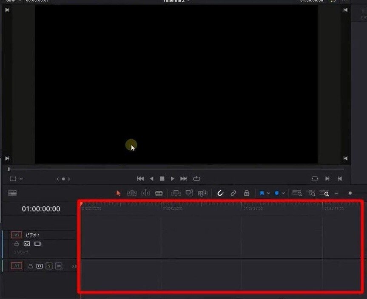The height and width of the screenshot is (299, 367).
Task: Click Mark Out icon at transport far right
Action: pyautogui.click(x=340, y=179)
